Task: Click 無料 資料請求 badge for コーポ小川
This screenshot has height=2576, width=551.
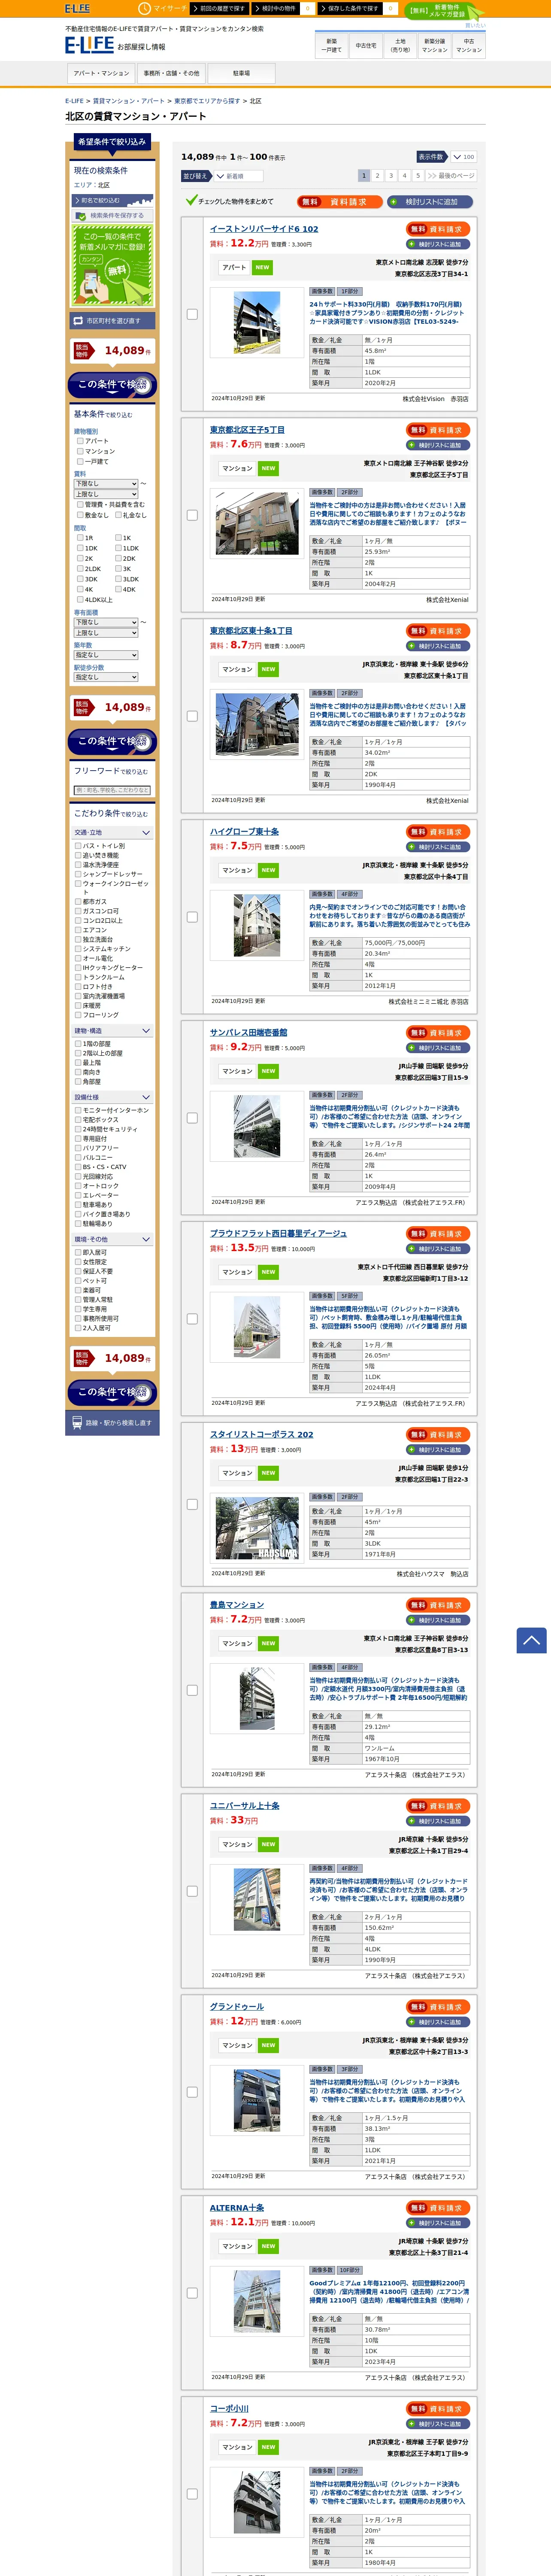Action: click(x=439, y=2409)
